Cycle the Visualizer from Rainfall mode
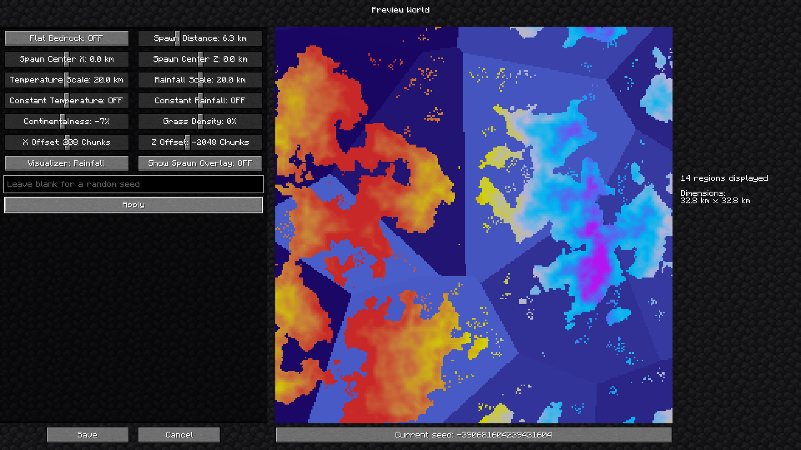The width and height of the screenshot is (801, 450). click(66, 163)
